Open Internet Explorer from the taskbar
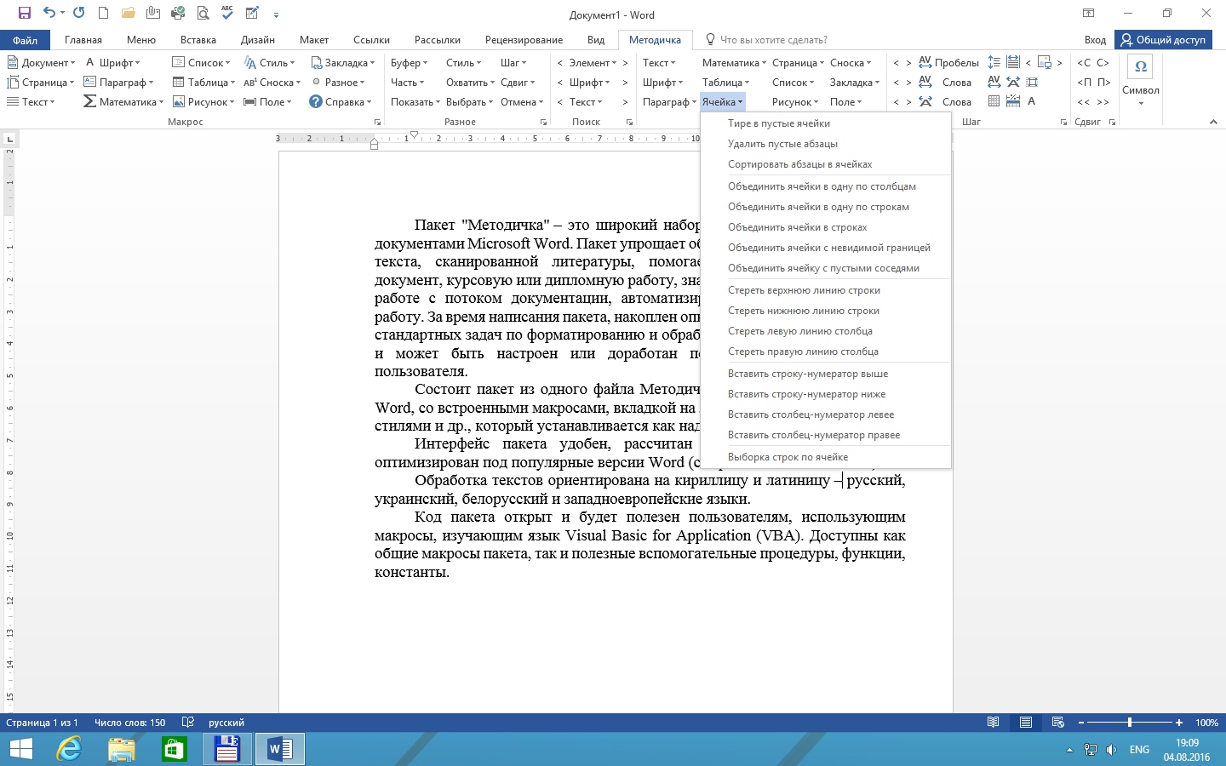Viewport: 1226px width, 766px height. [x=69, y=750]
